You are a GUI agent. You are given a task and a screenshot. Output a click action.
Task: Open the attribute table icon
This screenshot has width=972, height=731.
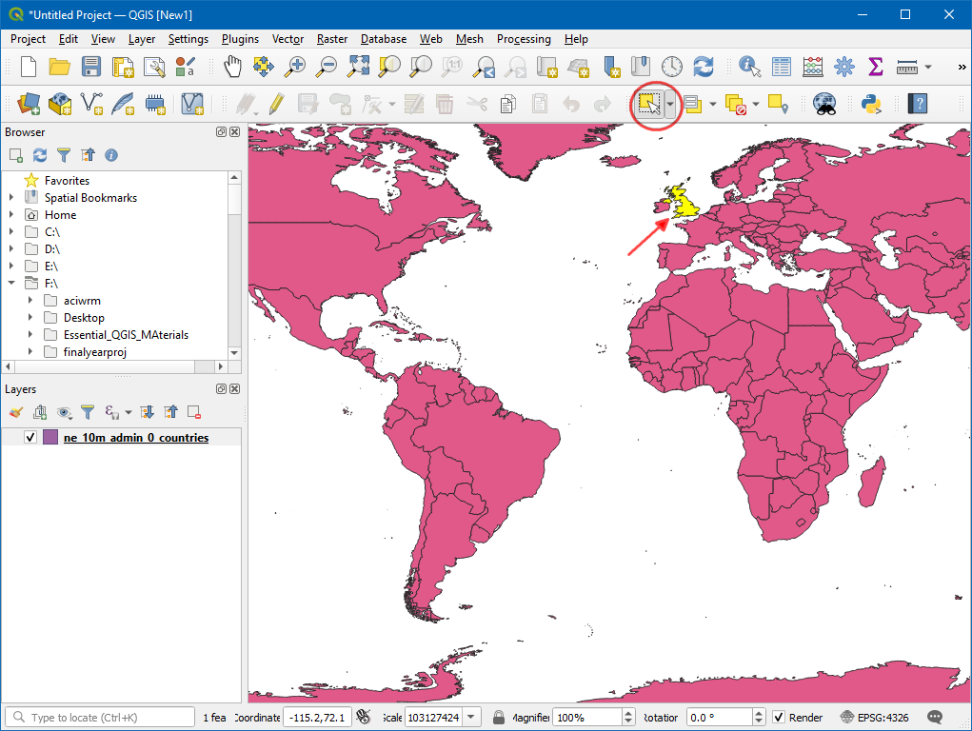(782, 67)
